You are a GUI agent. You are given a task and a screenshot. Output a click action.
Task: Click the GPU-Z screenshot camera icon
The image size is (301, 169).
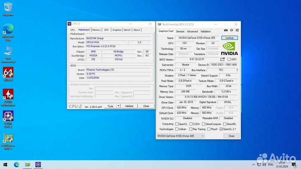pyautogui.click(x=226, y=31)
